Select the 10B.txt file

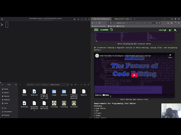pyautogui.click(x=24, y=92)
